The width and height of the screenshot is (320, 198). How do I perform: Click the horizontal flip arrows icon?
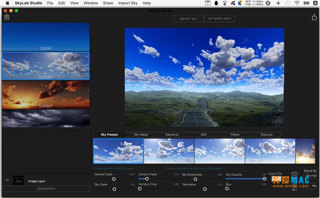(295, 174)
